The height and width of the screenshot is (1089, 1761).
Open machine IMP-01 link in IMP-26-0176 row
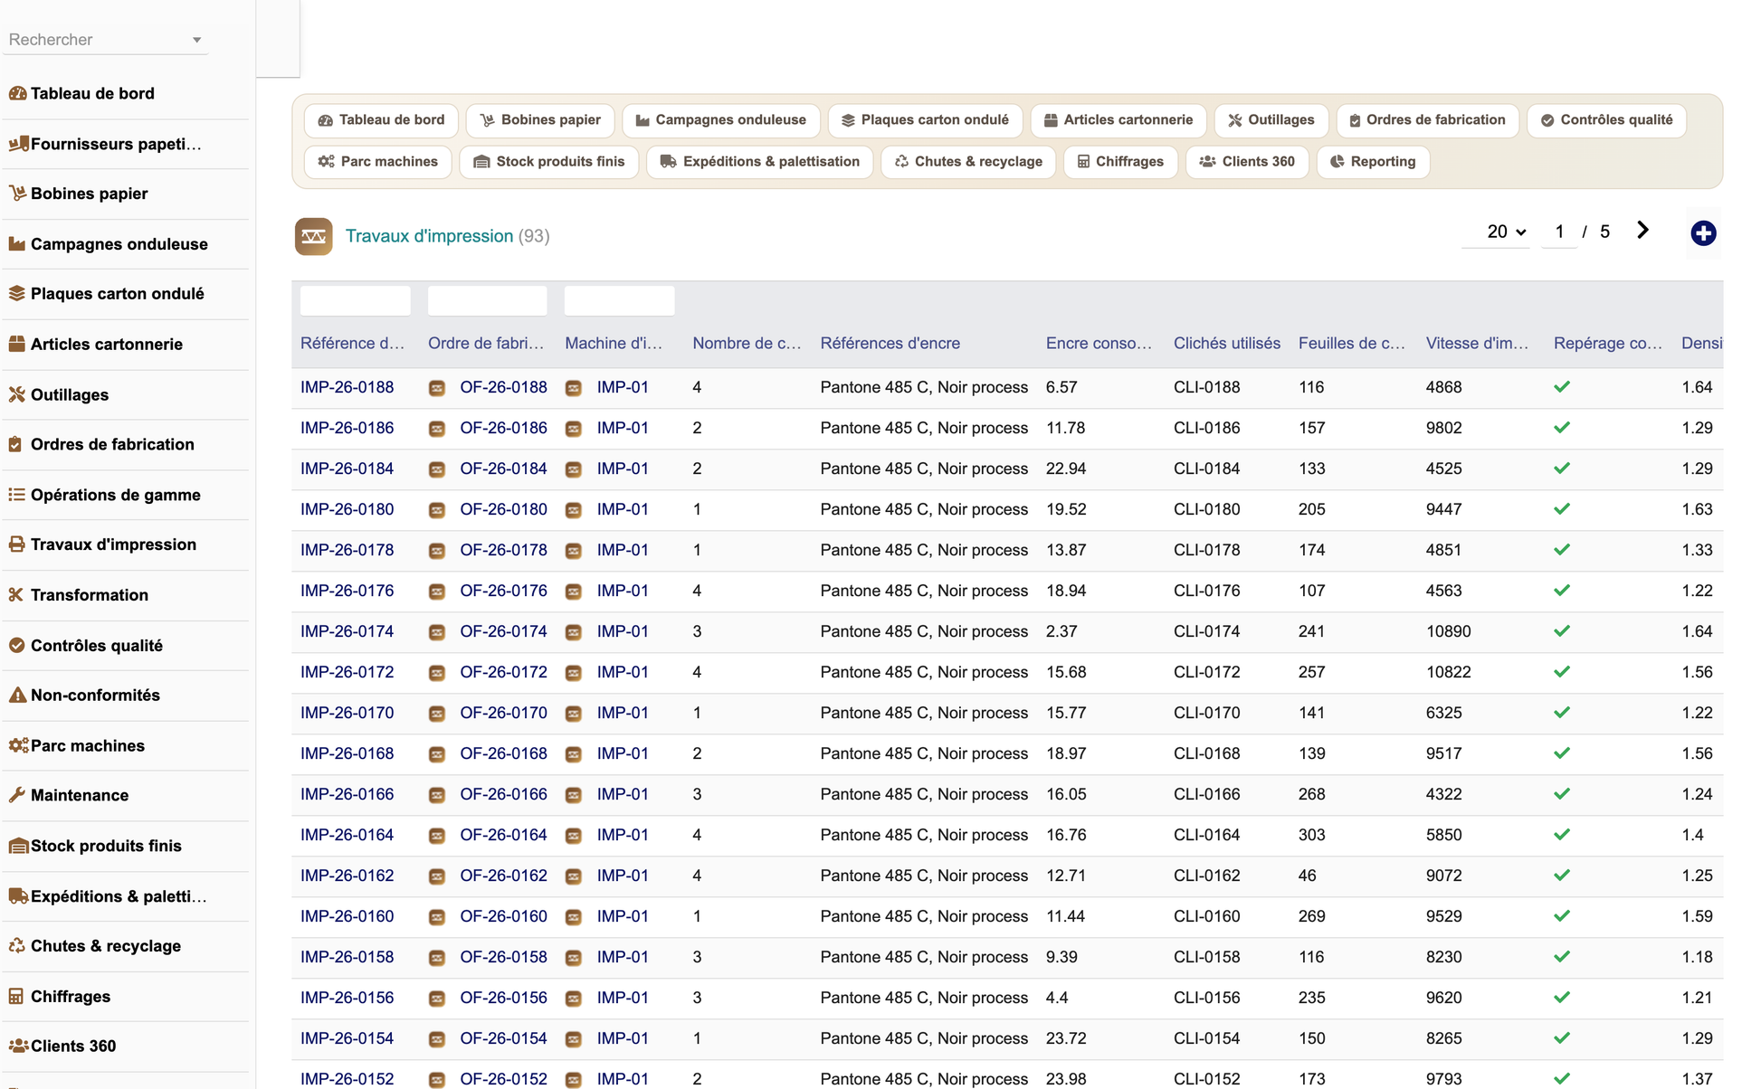click(623, 591)
